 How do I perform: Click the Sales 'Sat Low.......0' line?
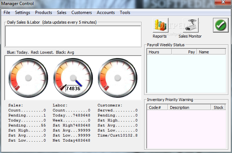27,140
